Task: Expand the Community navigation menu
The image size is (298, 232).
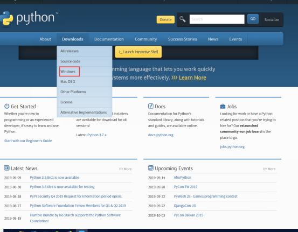Action: tap(146, 39)
